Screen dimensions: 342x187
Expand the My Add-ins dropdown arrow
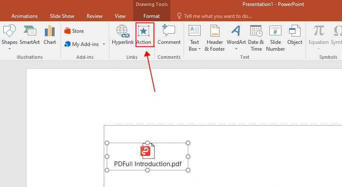(x=104, y=44)
